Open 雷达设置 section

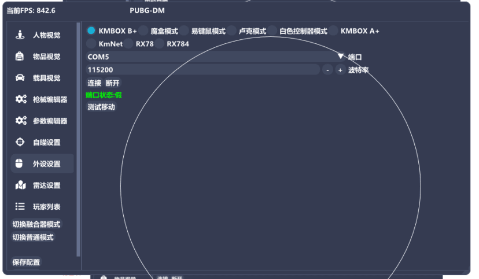click(42, 185)
